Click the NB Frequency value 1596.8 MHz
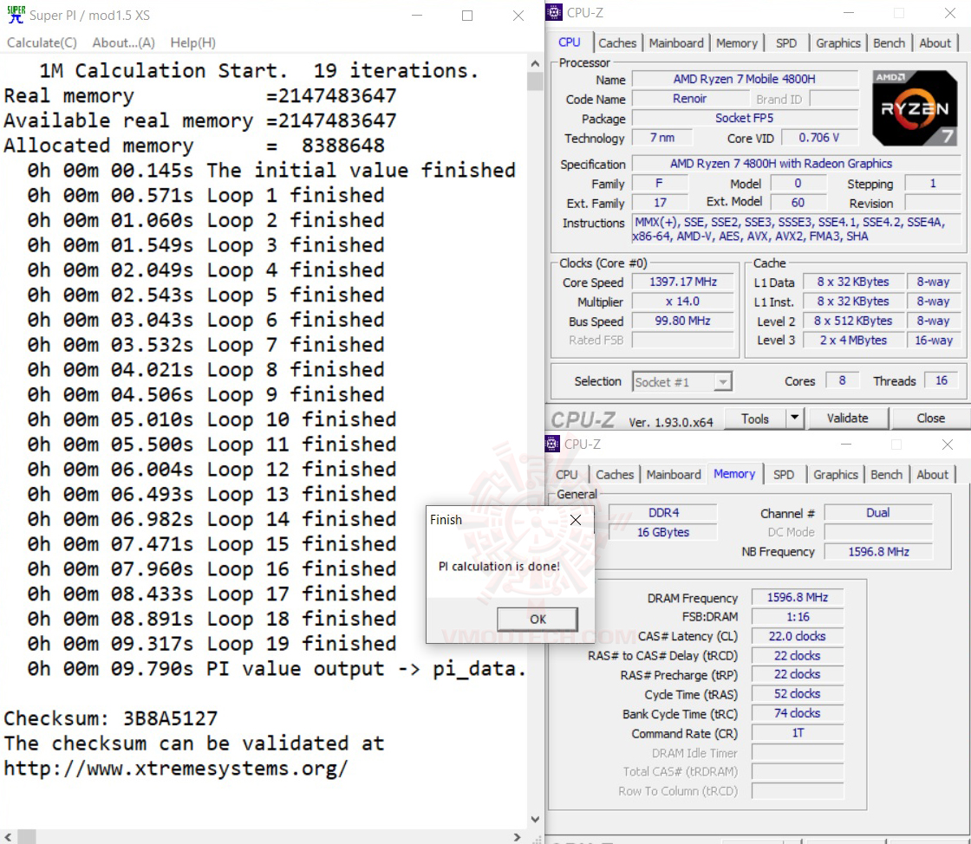The height and width of the screenshot is (844, 971). [878, 551]
